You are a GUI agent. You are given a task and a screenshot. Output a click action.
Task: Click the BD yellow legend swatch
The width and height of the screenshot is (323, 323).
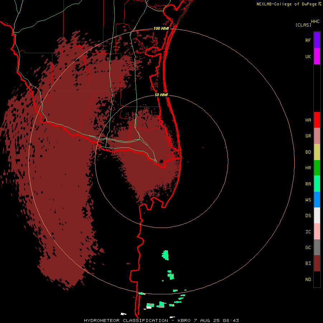[x=317, y=152]
